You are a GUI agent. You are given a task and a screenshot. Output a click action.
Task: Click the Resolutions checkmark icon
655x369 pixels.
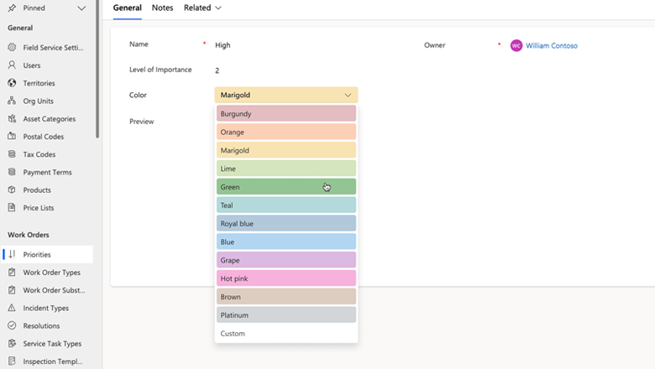point(12,325)
